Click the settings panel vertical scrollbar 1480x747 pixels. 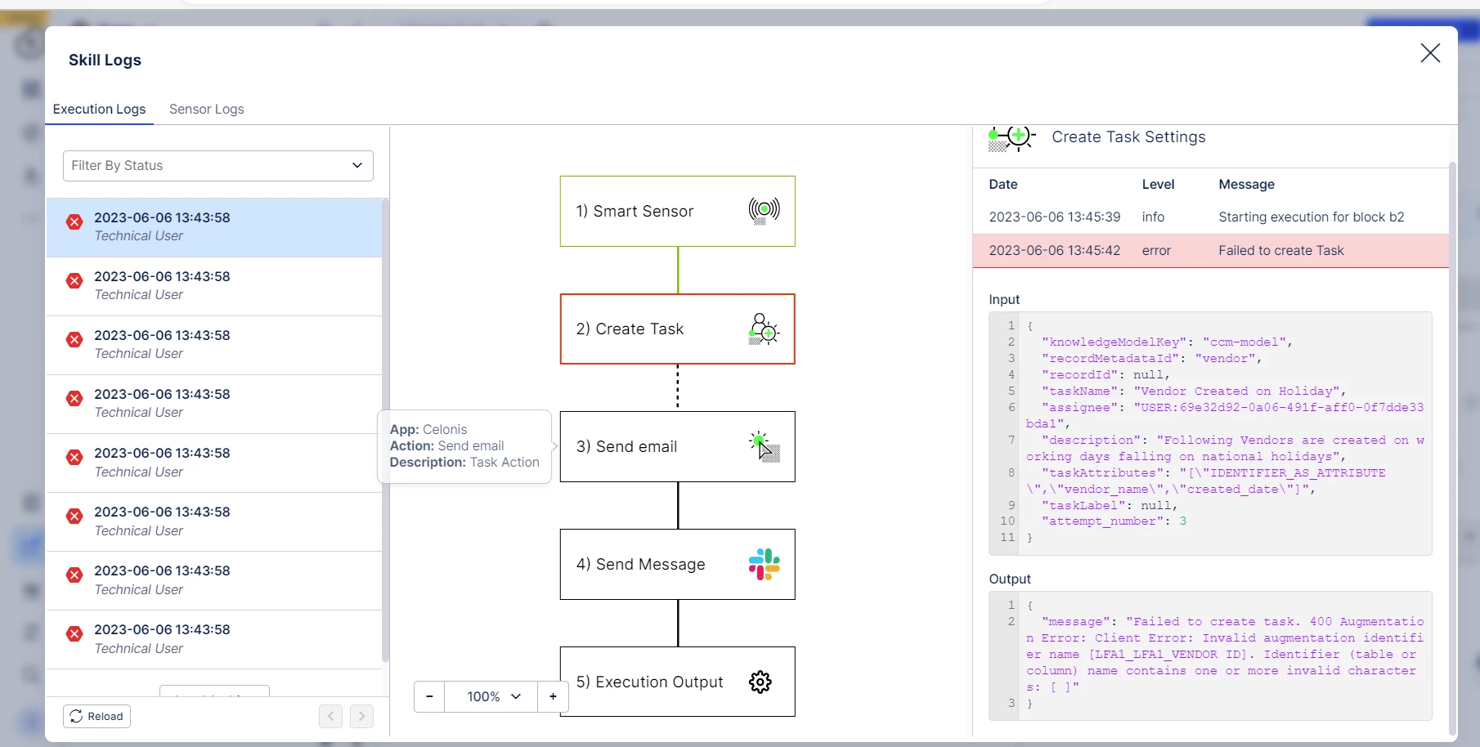point(1452,450)
